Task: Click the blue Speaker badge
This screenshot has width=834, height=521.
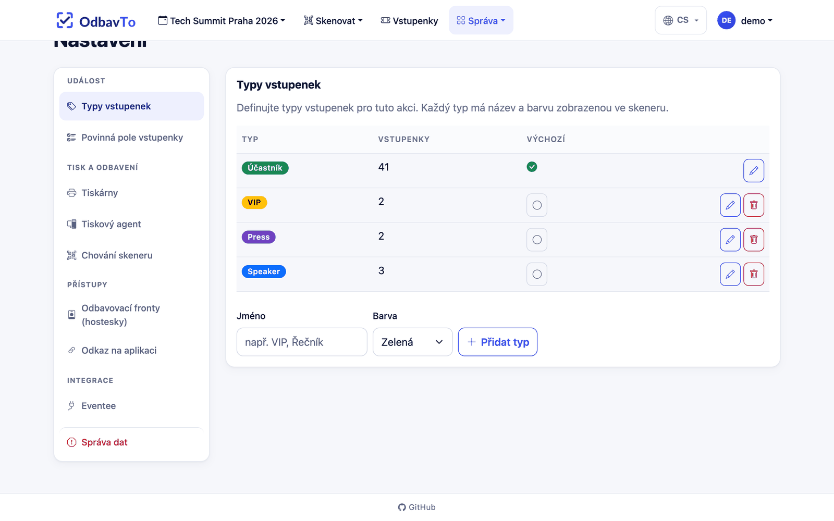Action: [264, 271]
